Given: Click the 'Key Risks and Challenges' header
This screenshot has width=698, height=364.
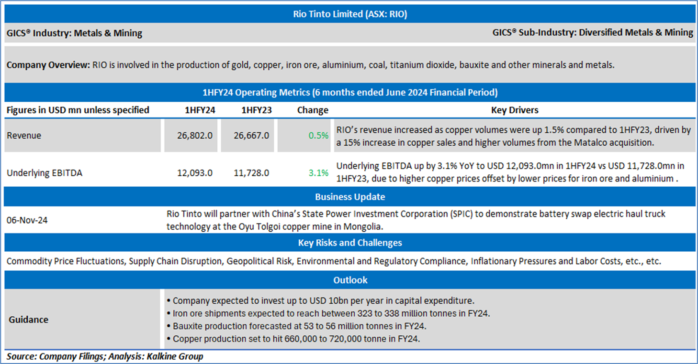Looking at the screenshot, I should coord(350,243).
